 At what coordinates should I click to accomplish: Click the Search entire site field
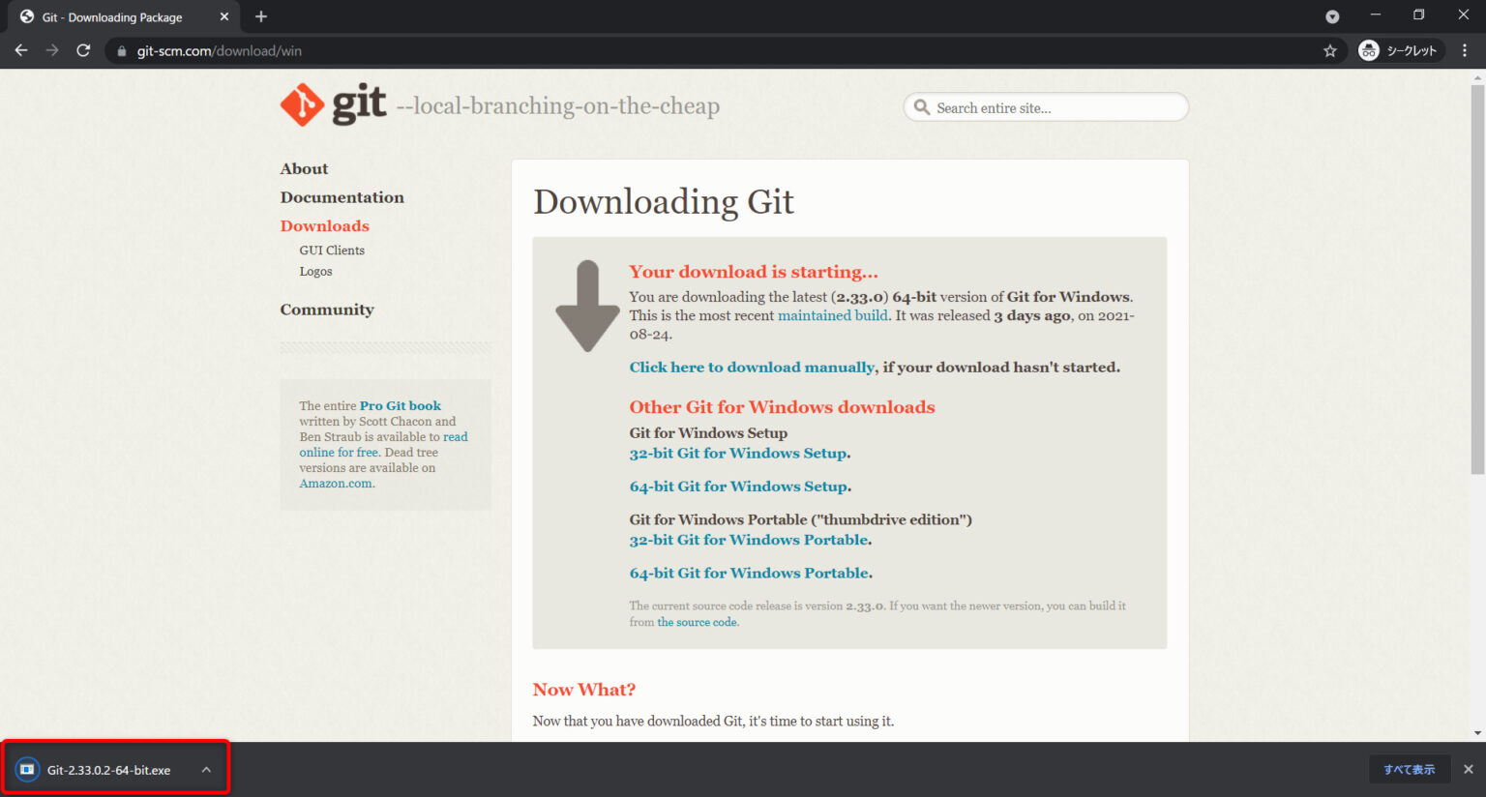pyautogui.click(x=1055, y=108)
